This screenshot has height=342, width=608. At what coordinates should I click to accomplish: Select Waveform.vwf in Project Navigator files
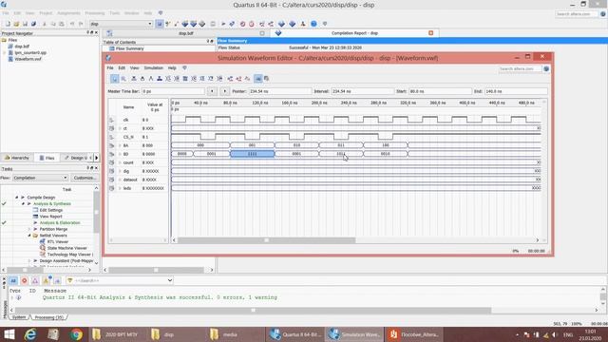(28, 59)
